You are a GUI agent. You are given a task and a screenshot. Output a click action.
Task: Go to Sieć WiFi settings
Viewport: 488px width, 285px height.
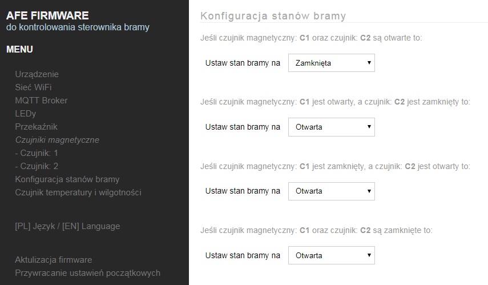33,87
